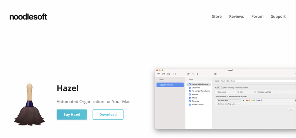Open the Support page

(278, 17)
